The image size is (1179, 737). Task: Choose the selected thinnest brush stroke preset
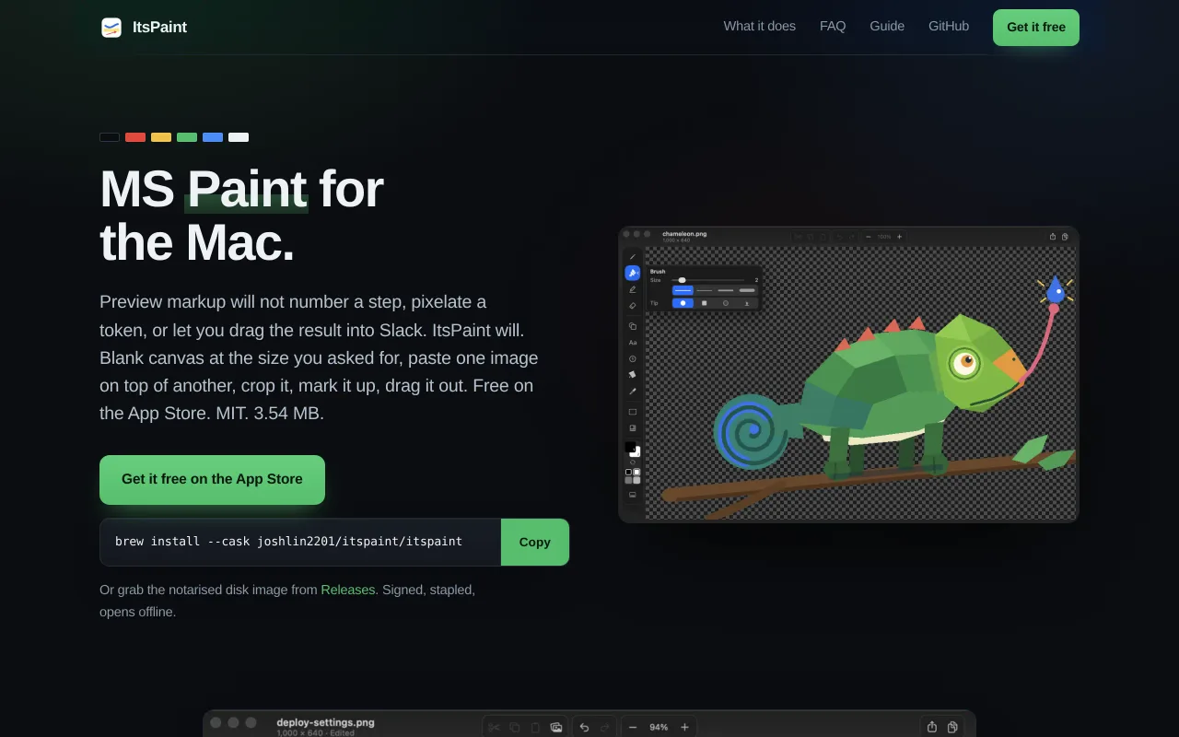[683, 290]
